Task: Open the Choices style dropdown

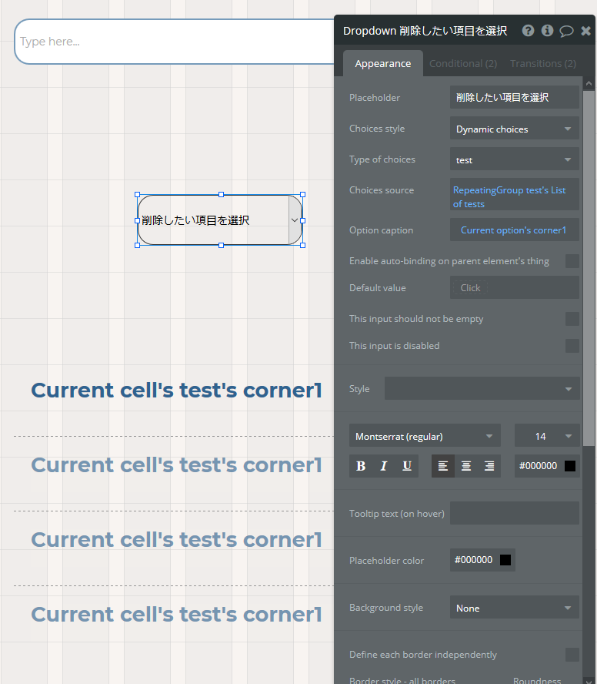Action: tap(514, 129)
